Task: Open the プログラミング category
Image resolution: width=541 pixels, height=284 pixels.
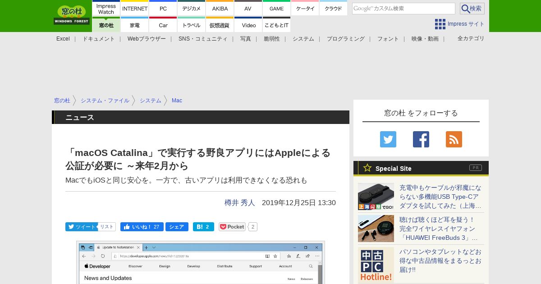Action: [346, 39]
